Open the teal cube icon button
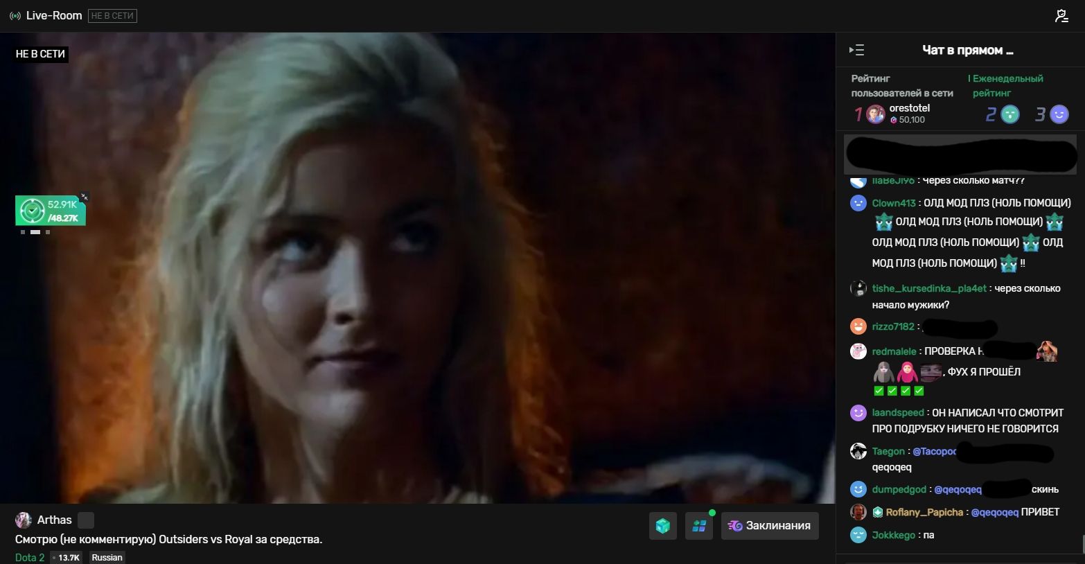The height and width of the screenshot is (564, 1085). click(x=663, y=526)
